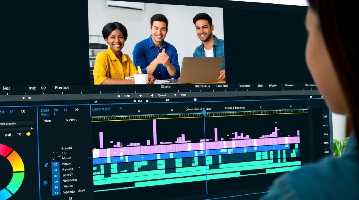Click the tallest pink waveform bar

[x=155, y=132]
